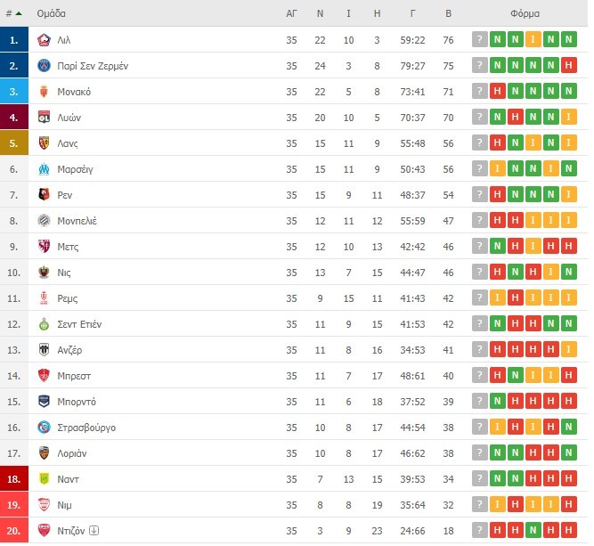Click the Monaco club crest icon
This screenshot has height=546, width=594.
(x=45, y=92)
